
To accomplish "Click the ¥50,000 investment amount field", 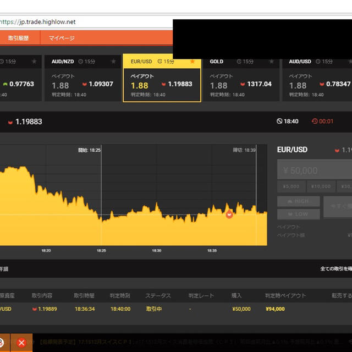I will click(x=315, y=170).
